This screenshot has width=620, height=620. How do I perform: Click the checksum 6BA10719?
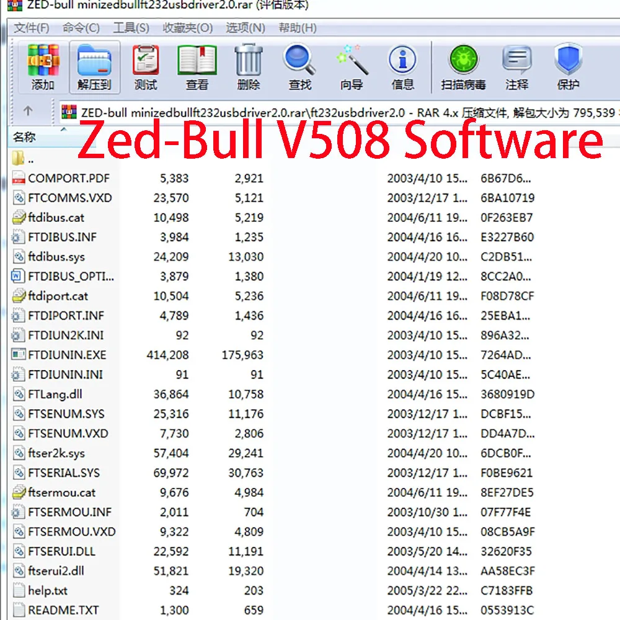click(x=507, y=198)
